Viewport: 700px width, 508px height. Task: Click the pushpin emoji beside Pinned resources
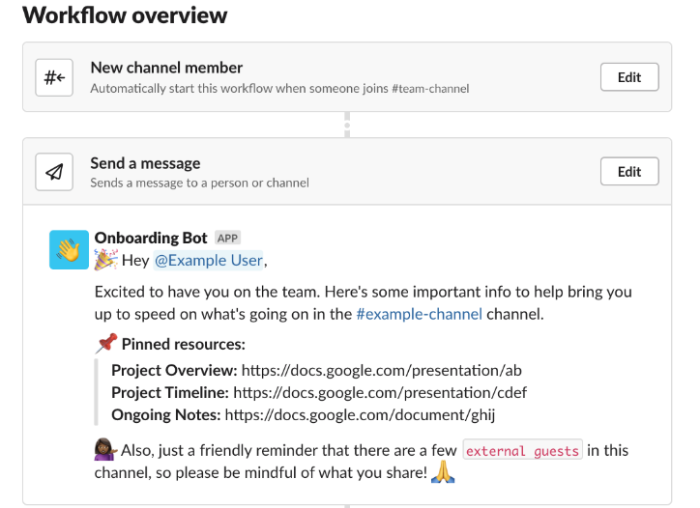106,344
